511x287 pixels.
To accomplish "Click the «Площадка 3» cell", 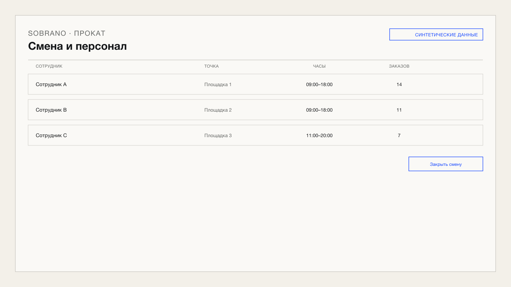I will tap(218, 136).
